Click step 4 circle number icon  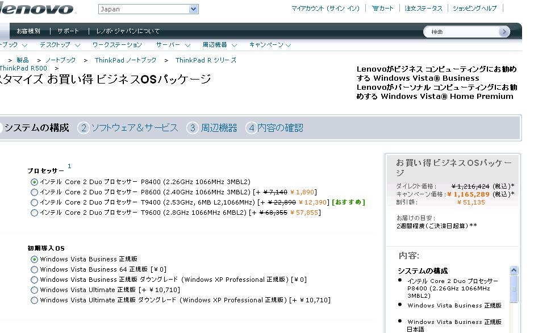coord(251,128)
